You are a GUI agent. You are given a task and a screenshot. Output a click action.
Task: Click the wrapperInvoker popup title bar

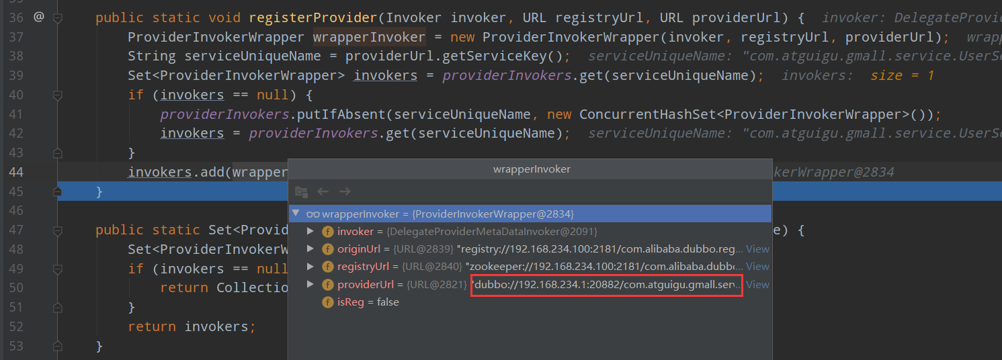pyautogui.click(x=531, y=169)
